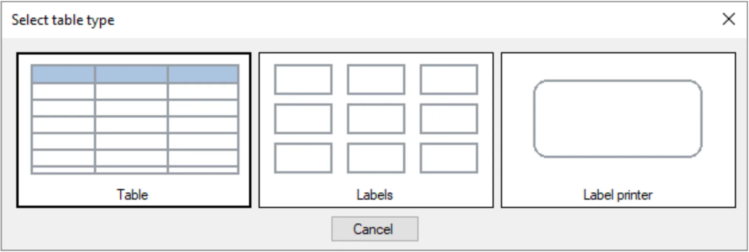Screen dimensions: 749x252
Task: Click bottom-right rectangle in Labels grid icon
Action: pyautogui.click(x=449, y=158)
